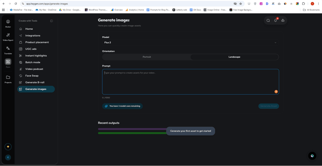
Task: Open the browser extensions puzzle icon
Action: [303, 4]
